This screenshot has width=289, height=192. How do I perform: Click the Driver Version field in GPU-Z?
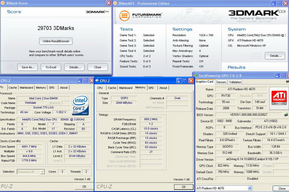[x=252, y=159]
